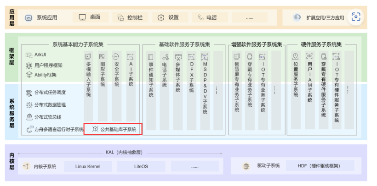Click the icon above AI子系统

pos(131,56)
